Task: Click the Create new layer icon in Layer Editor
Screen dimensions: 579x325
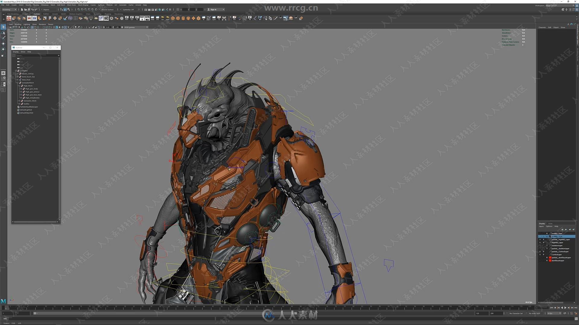Action: [x=570, y=230]
